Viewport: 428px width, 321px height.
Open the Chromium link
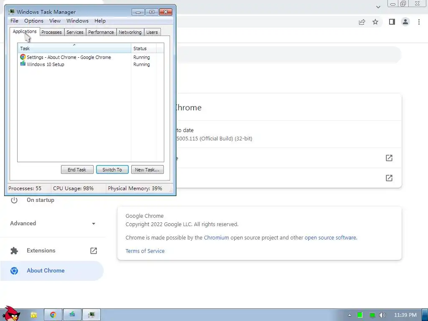[217, 238]
